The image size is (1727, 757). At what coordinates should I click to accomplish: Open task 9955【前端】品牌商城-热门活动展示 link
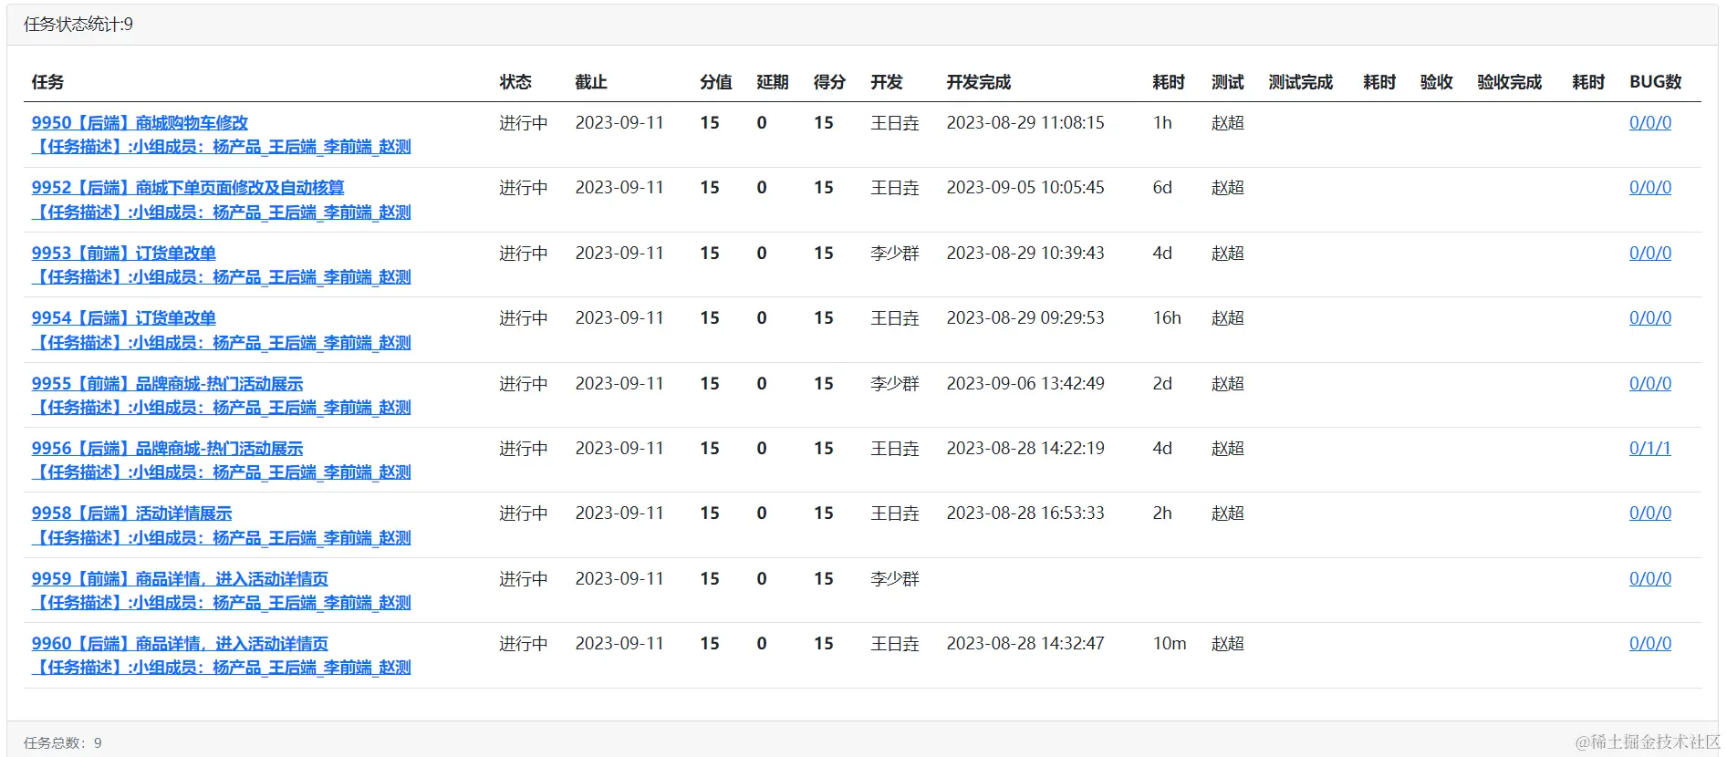tap(167, 384)
